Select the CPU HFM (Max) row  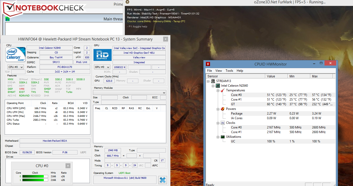[47, 116]
